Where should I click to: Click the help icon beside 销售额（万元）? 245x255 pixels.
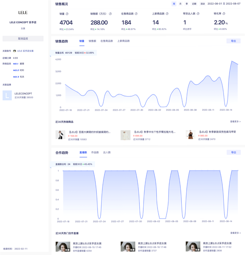pos(110,14)
